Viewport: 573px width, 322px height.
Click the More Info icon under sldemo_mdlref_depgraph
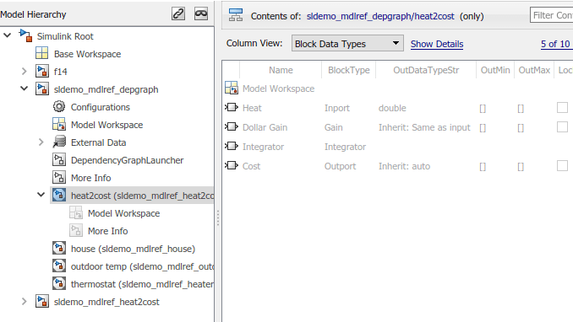[59, 177]
